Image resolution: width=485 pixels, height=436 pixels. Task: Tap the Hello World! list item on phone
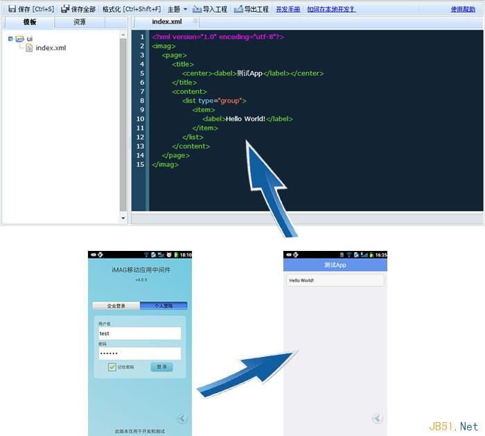pyautogui.click(x=335, y=280)
